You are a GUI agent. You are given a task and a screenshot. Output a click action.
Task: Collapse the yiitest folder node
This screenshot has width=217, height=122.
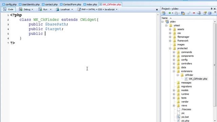(x=166, y=25)
